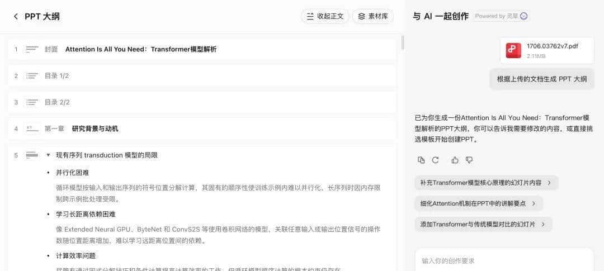Select suggestion 补充Transformer模型核心原理的幻灯片内容
This screenshot has width=604, height=271.
pyautogui.click(x=486, y=183)
